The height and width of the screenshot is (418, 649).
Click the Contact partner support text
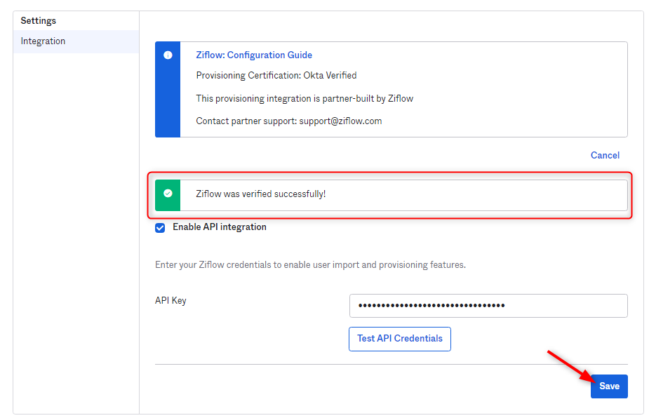(x=246, y=121)
